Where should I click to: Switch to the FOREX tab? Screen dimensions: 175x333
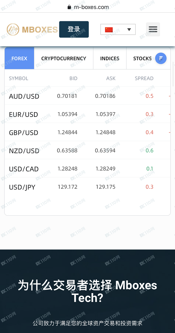pos(19,58)
